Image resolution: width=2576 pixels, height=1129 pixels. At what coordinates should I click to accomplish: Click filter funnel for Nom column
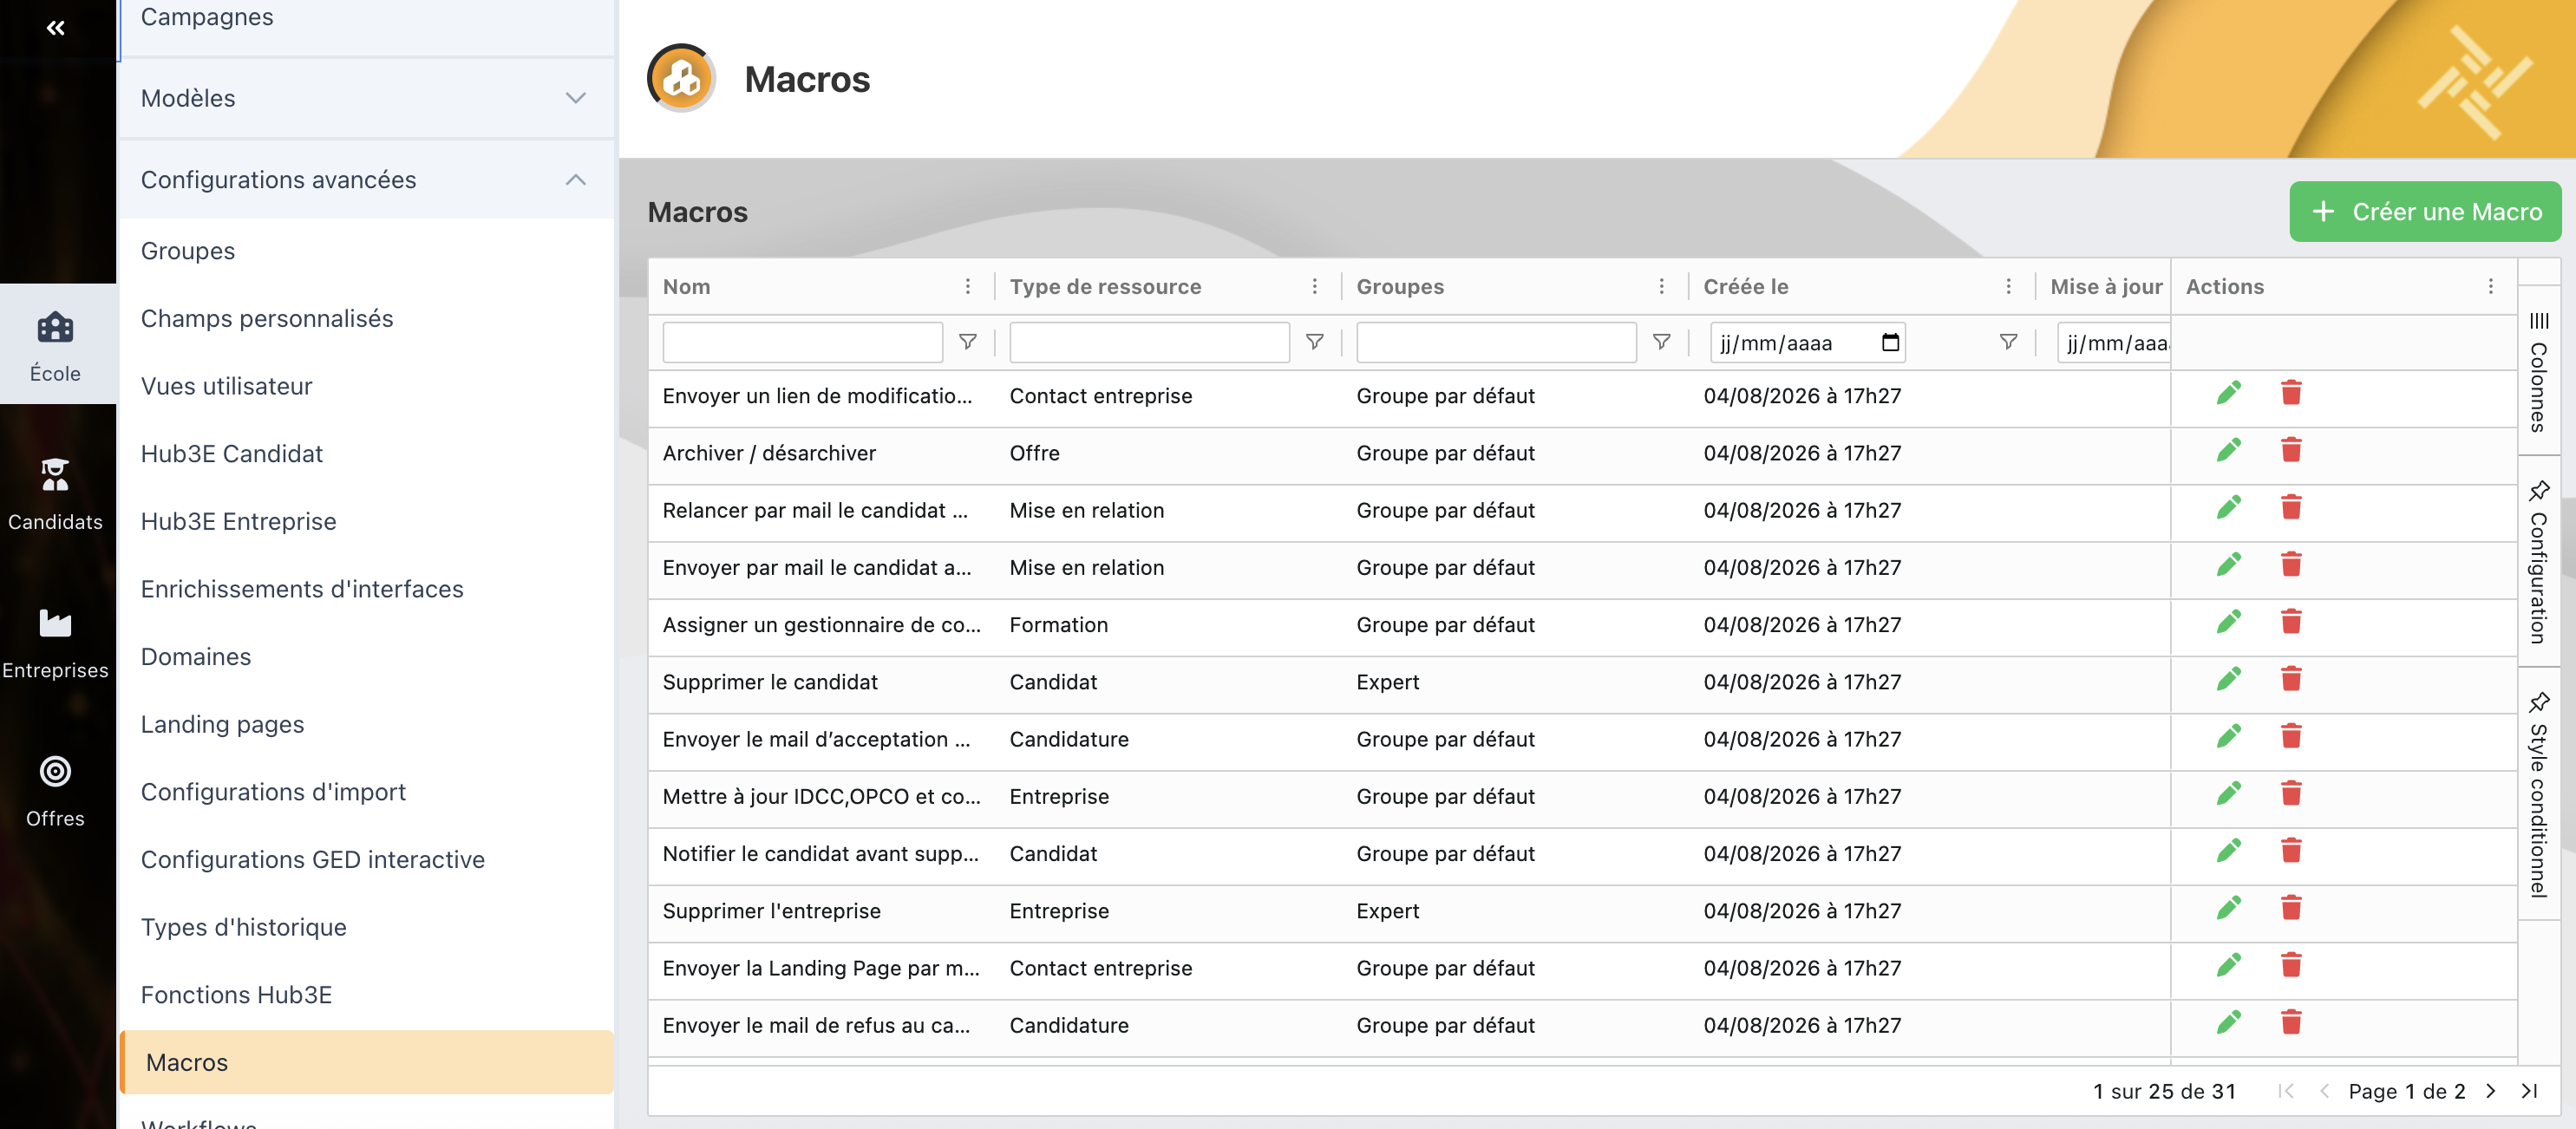[x=967, y=342]
